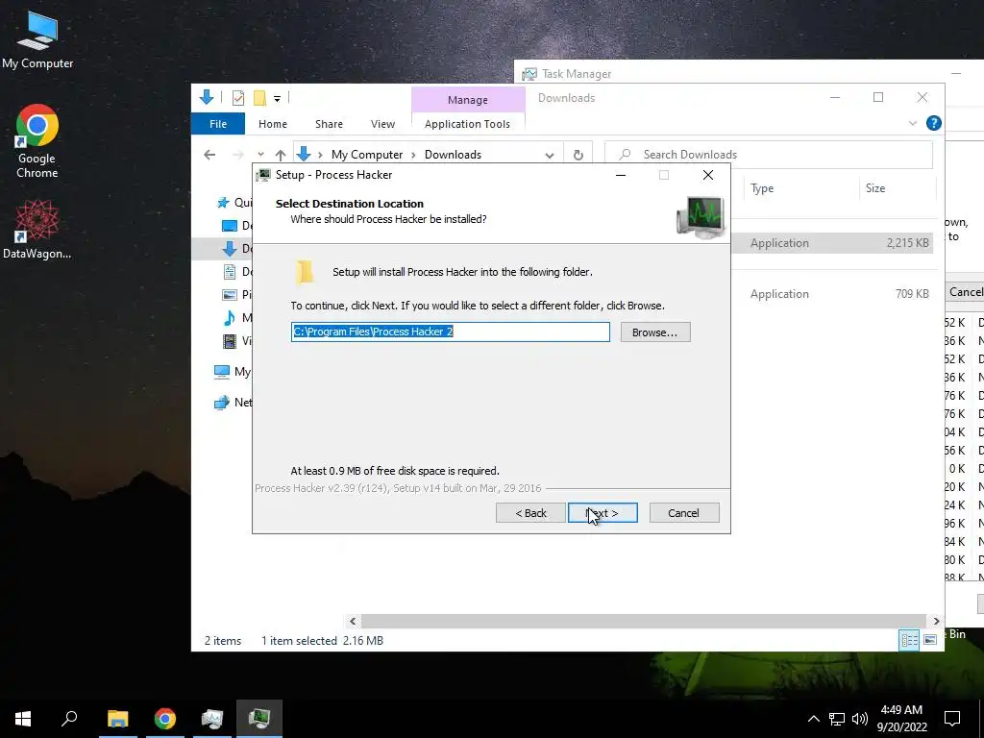Open File Explorer from taskbar

coord(118,719)
